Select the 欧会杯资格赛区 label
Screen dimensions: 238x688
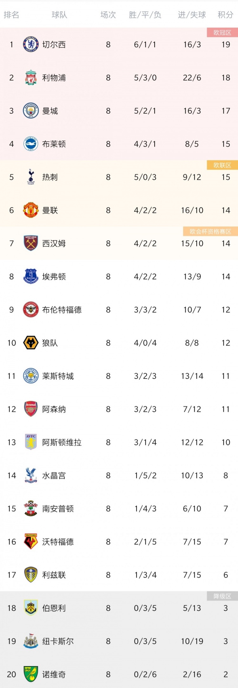[210, 231]
